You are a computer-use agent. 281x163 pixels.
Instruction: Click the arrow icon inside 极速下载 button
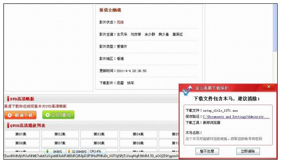click(10, 115)
